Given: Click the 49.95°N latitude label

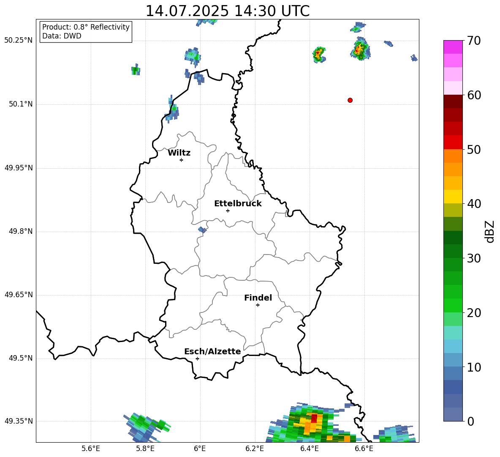Looking at the screenshot, I should pos(19,168).
